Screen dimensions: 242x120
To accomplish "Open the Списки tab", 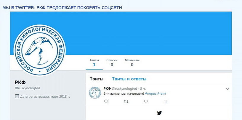I will pos(112,63).
